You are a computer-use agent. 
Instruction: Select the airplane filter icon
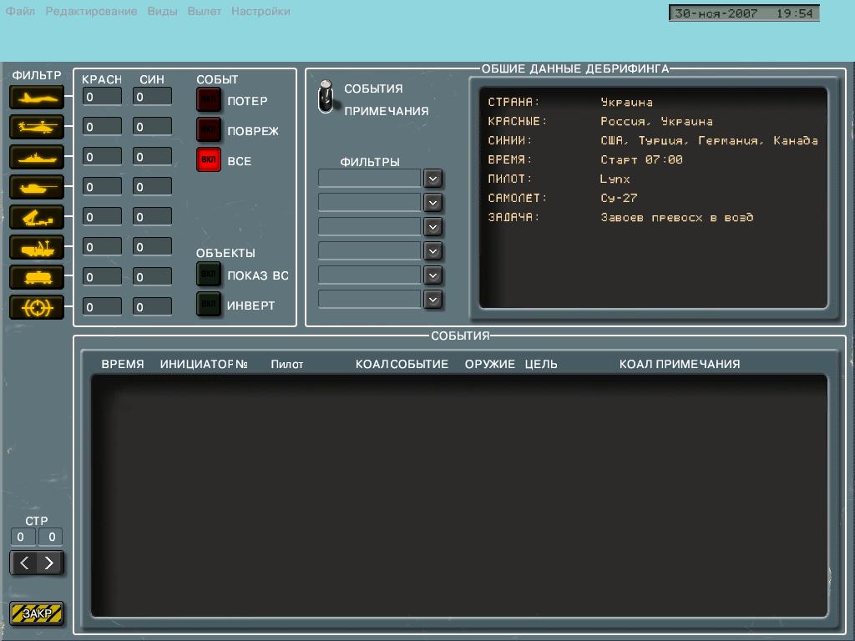37,98
